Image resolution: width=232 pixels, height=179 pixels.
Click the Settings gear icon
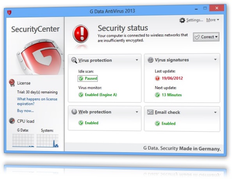pyautogui.click(x=182, y=20)
